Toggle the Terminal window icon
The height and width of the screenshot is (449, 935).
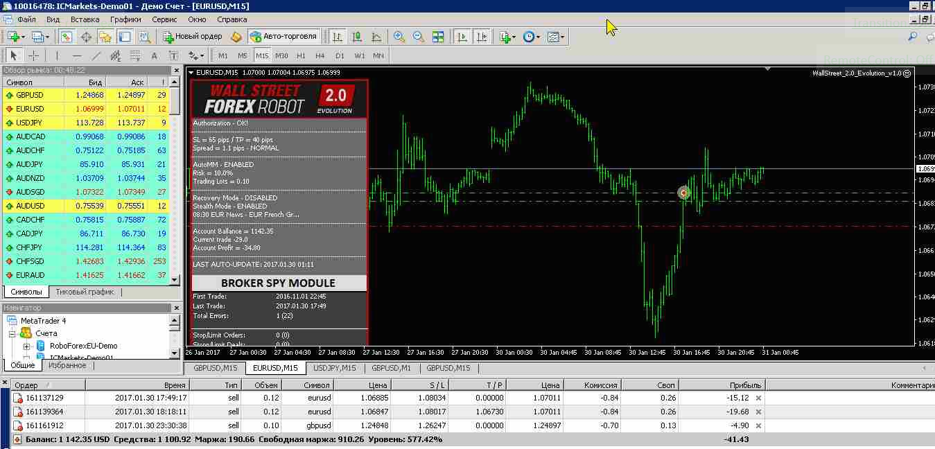pyautogui.click(x=125, y=37)
